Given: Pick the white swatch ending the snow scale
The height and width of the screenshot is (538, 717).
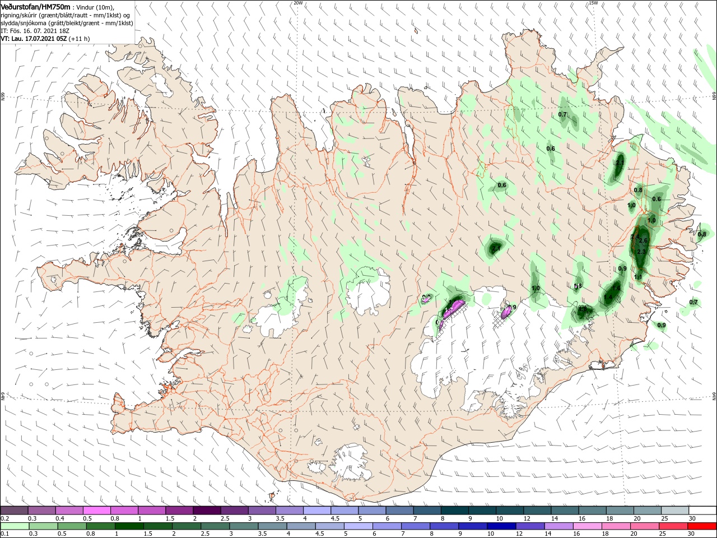Looking at the screenshot, I should pos(702,511).
